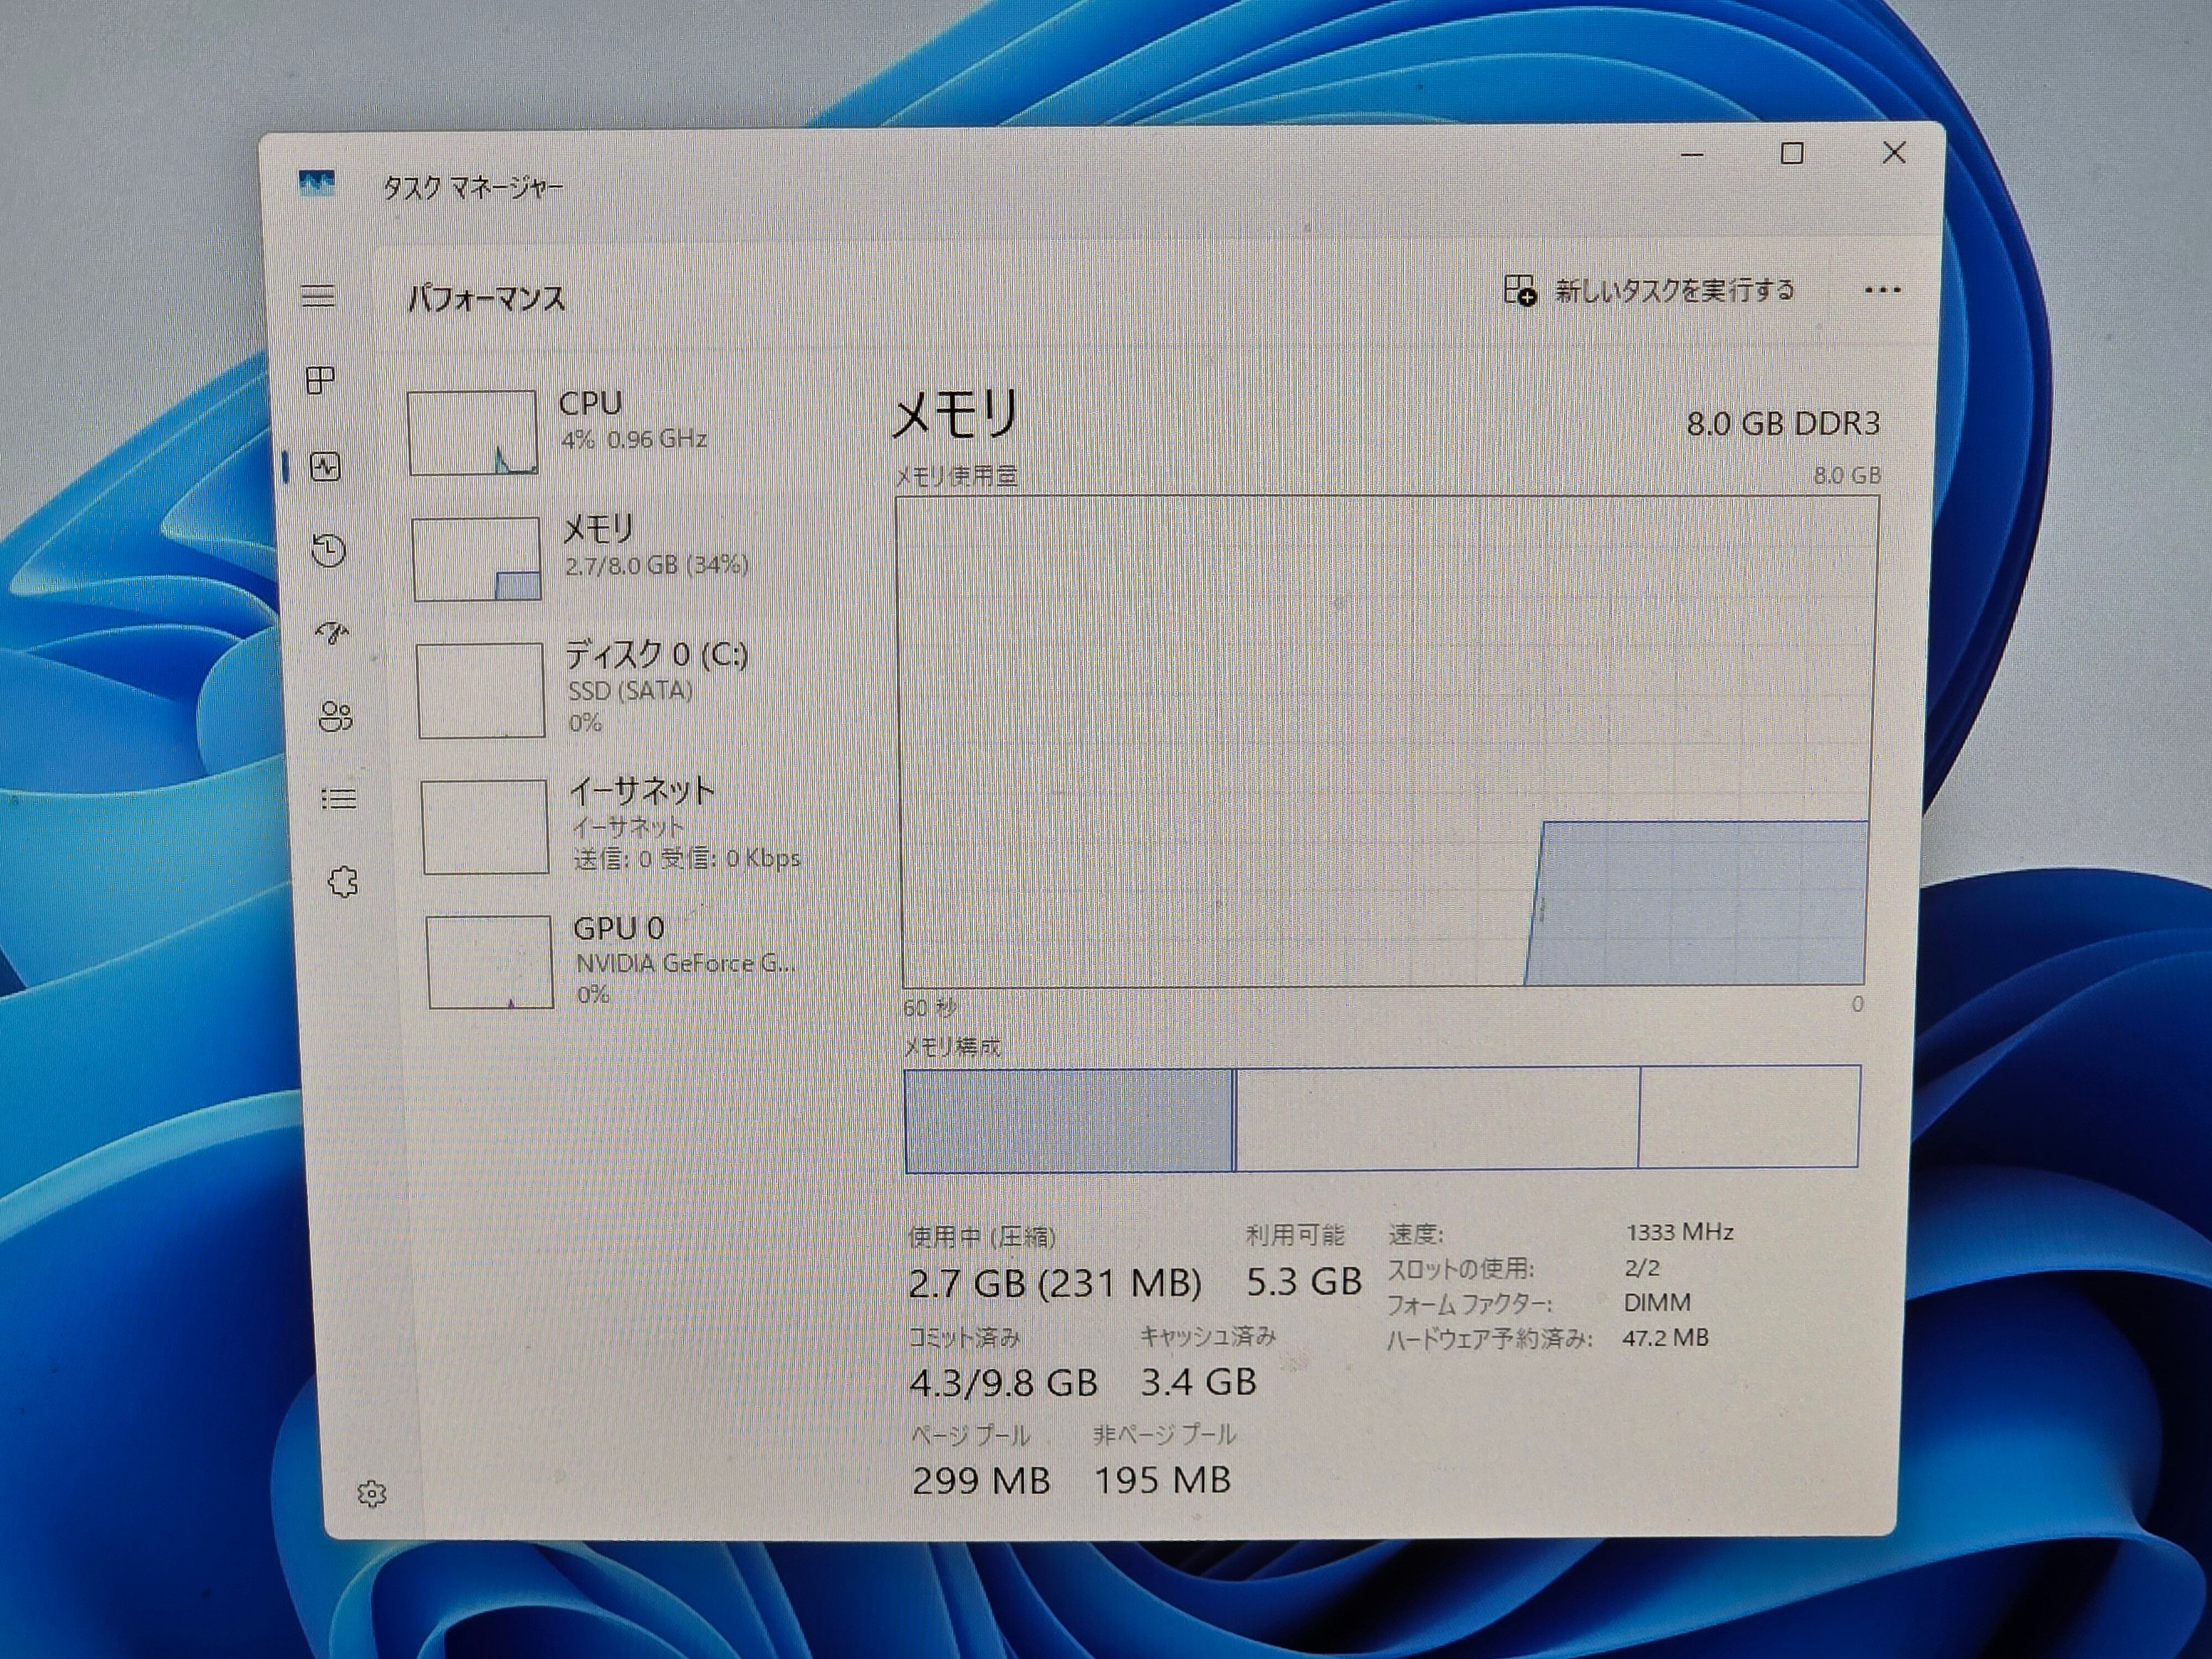Select the GPU 0 NVIDIA item

point(640,960)
